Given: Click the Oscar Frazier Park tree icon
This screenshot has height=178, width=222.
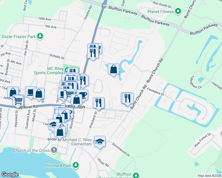Looking at the screenshot, I should pyautogui.click(x=40, y=36).
